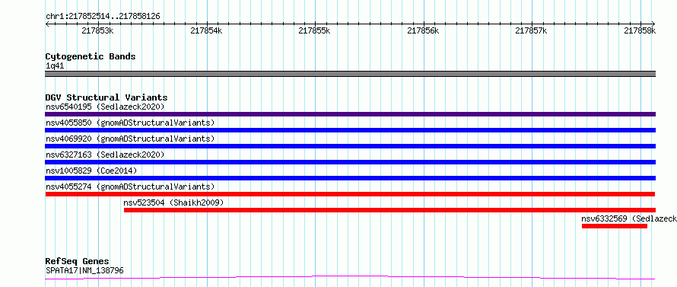Click the 217854k ruler tick label

click(206, 30)
